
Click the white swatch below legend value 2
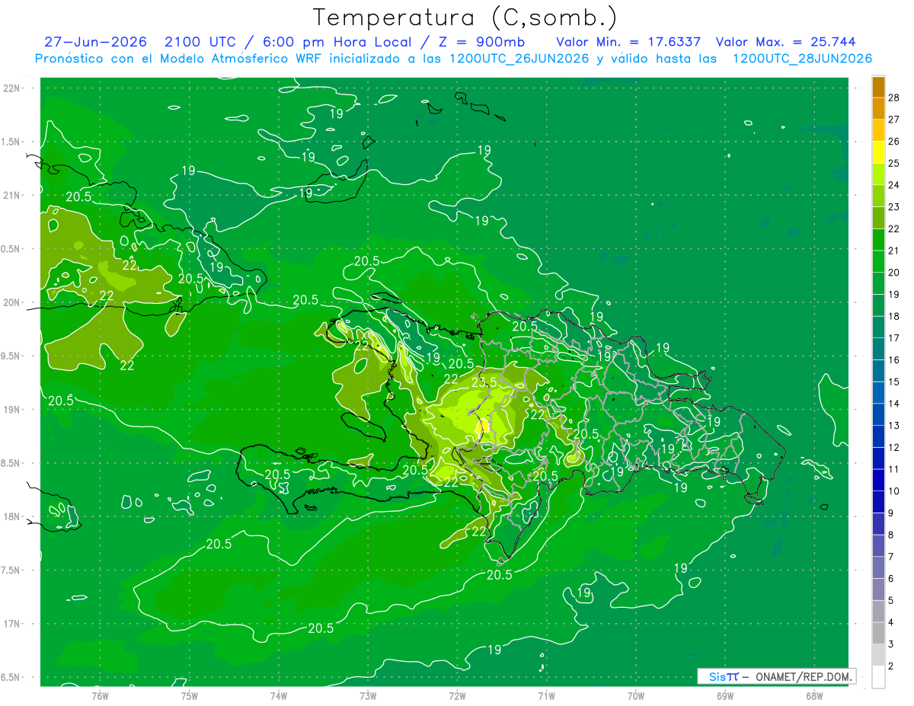(x=878, y=677)
